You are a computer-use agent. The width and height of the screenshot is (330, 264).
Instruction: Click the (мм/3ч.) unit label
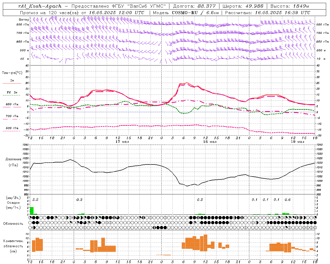coord(13,198)
